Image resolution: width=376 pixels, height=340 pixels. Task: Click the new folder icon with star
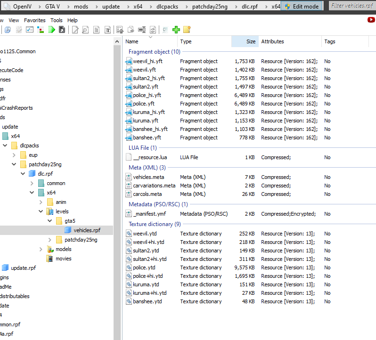point(187,30)
